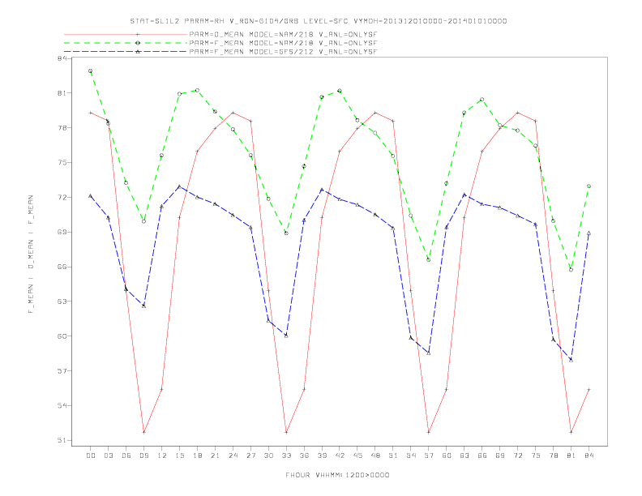642x496 pixels.
Task: Click y-axis tick label 66
Action: (62, 267)
